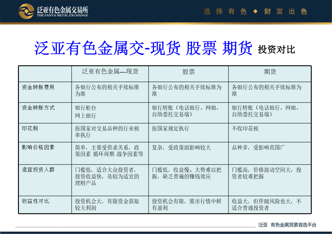Click the cell starting "门槛低，适合大众投资者"
The height and width of the screenshot is (234, 332).
(x=110, y=180)
